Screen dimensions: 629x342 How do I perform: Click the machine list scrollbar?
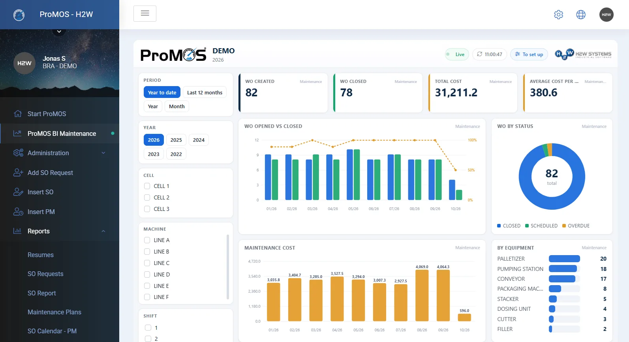coord(227,267)
